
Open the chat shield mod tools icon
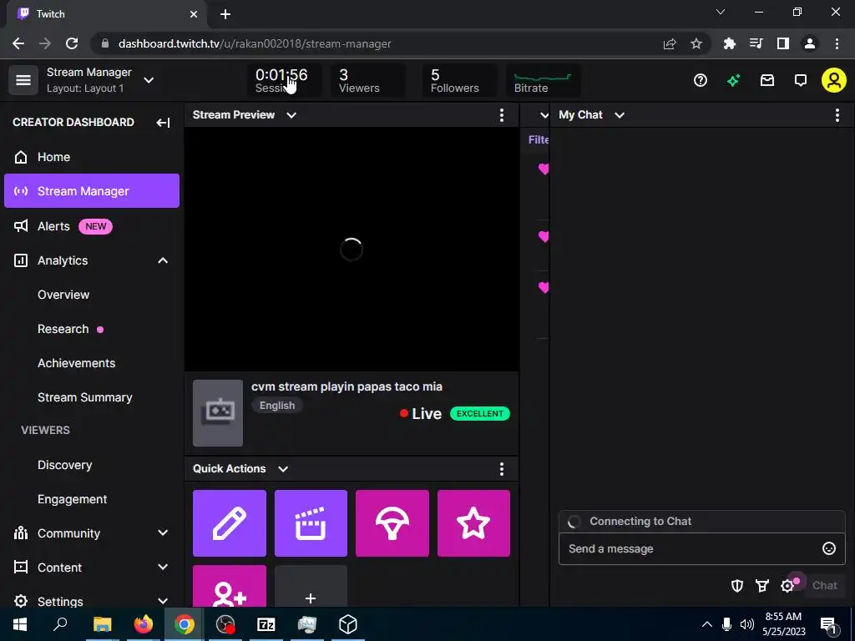tap(736, 585)
